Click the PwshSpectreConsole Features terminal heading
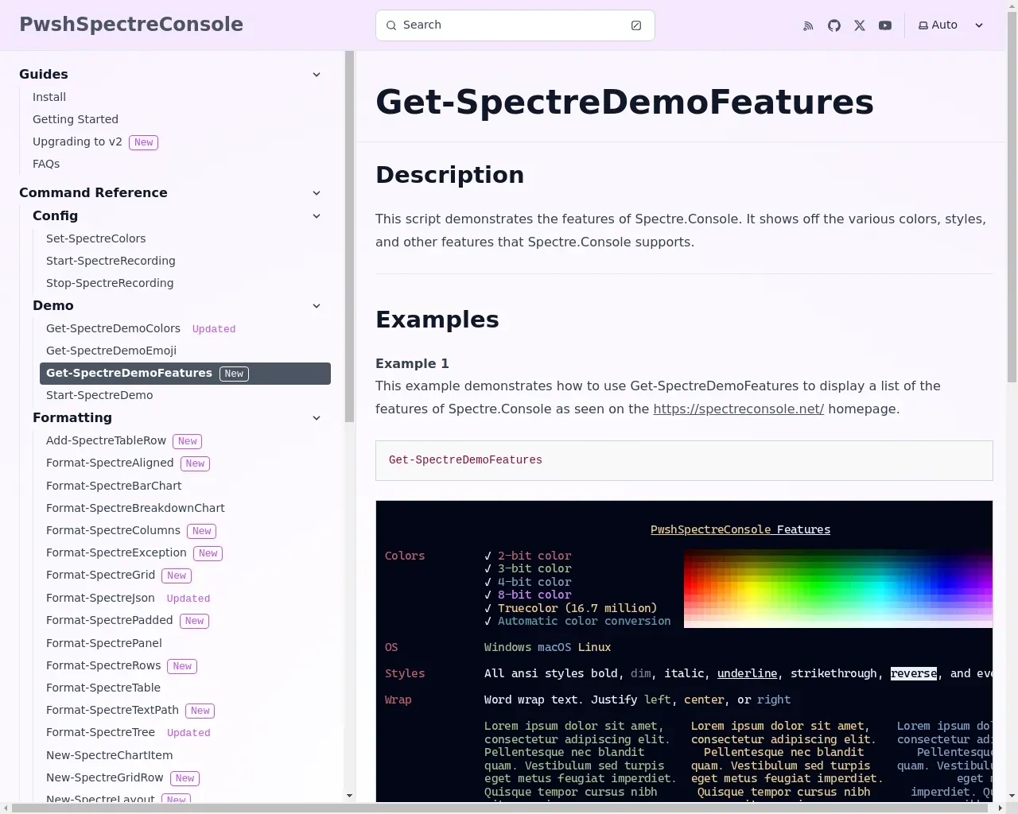 click(x=740, y=529)
